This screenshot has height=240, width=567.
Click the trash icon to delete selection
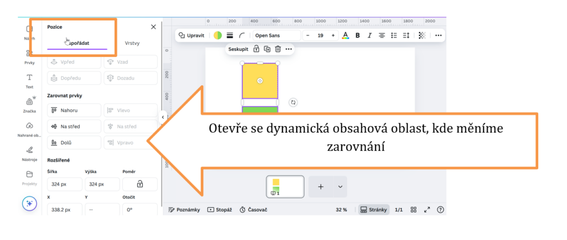(278, 49)
